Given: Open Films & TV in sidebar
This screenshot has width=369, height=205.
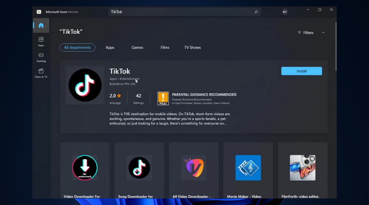Looking at the screenshot, I should (x=41, y=73).
